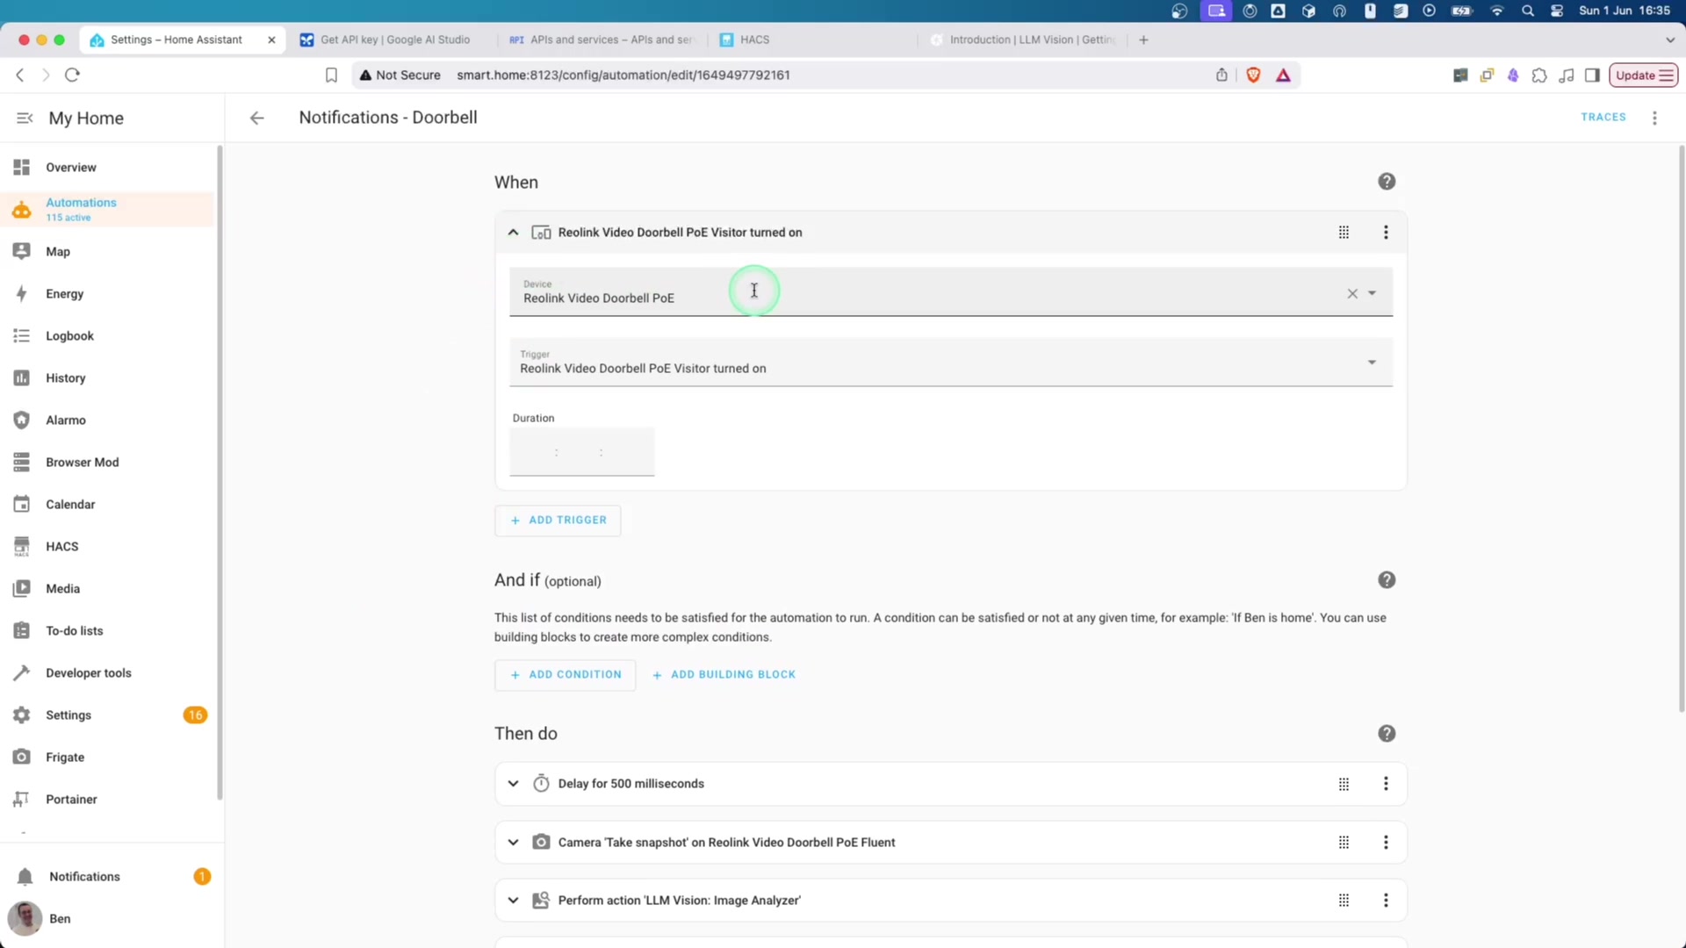1686x948 pixels.
Task: Click the When section help icon
Action: tap(1387, 182)
